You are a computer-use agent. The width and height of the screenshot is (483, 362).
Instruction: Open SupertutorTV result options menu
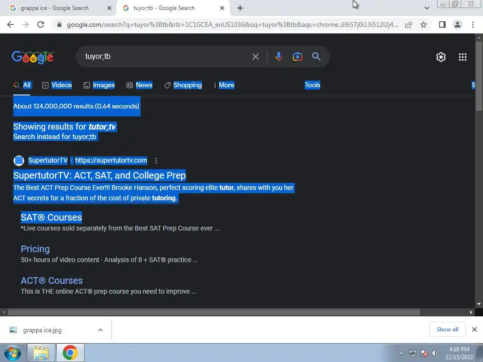click(156, 160)
